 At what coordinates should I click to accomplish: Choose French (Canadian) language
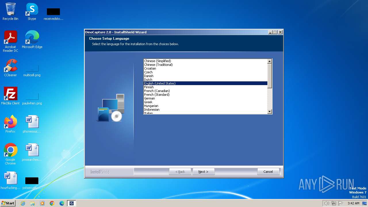[206, 91]
